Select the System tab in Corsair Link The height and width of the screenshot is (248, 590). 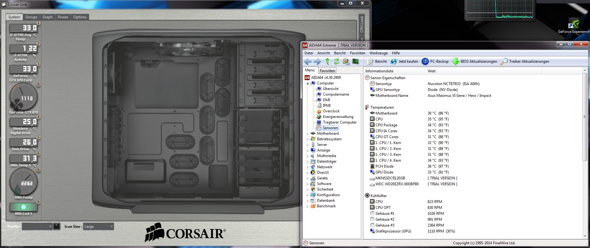pyautogui.click(x=14, y=17)
